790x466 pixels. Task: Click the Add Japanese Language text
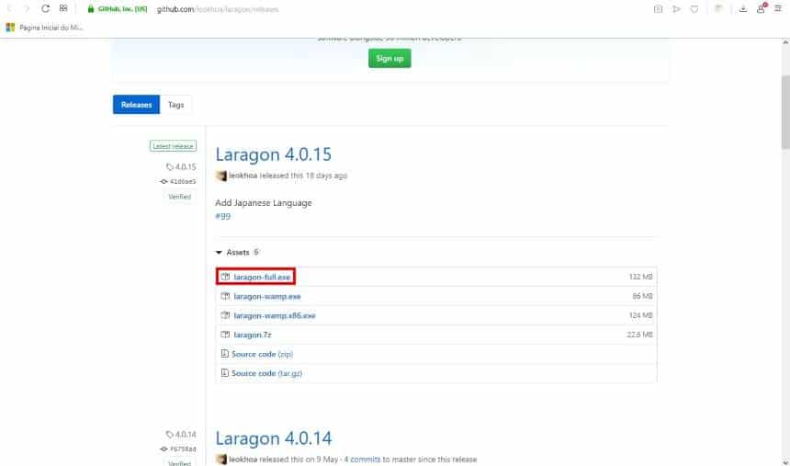click(x=264, y=203)
